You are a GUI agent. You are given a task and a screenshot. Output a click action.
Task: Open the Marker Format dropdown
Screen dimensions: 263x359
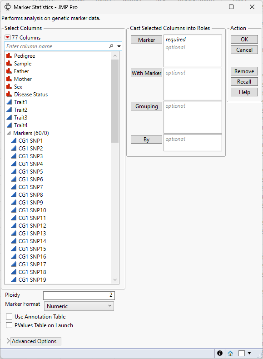tap(79, 306)
